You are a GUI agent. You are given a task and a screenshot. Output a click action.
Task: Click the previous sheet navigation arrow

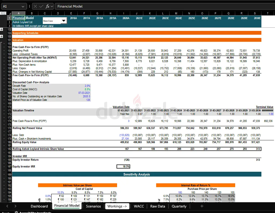tap(7, 206)
